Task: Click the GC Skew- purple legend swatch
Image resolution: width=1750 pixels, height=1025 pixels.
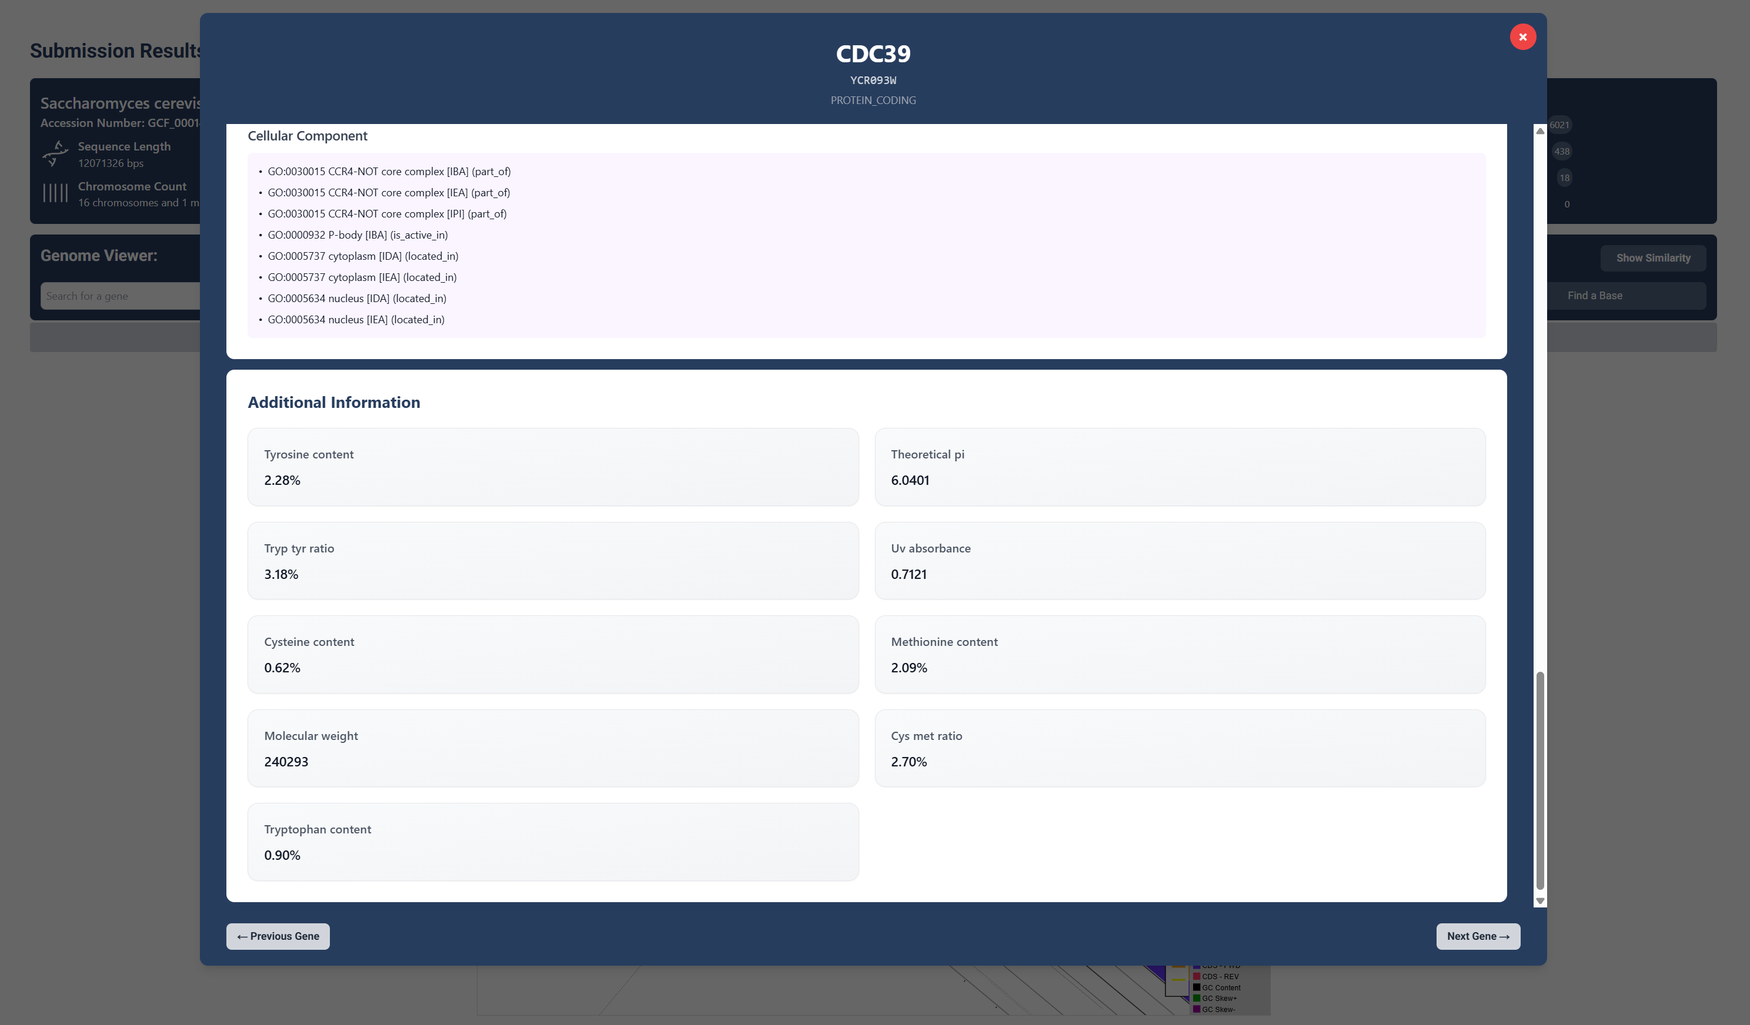Action: tap(1197, 1010)
